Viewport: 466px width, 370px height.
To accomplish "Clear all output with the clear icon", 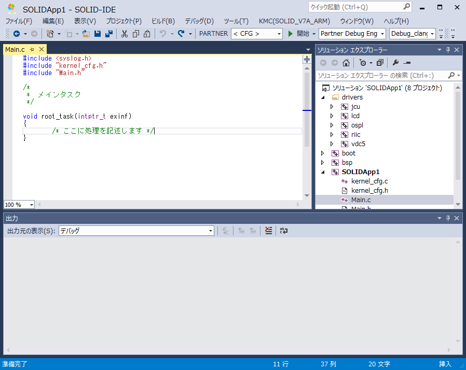I will click(268, 231).
